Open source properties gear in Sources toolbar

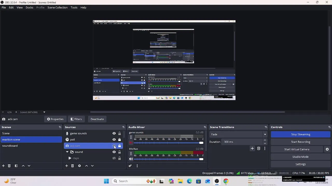tap(80, 166)
